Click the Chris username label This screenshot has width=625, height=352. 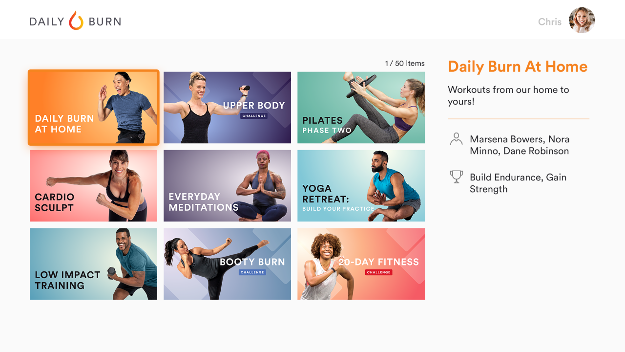[x=550, y=22]
